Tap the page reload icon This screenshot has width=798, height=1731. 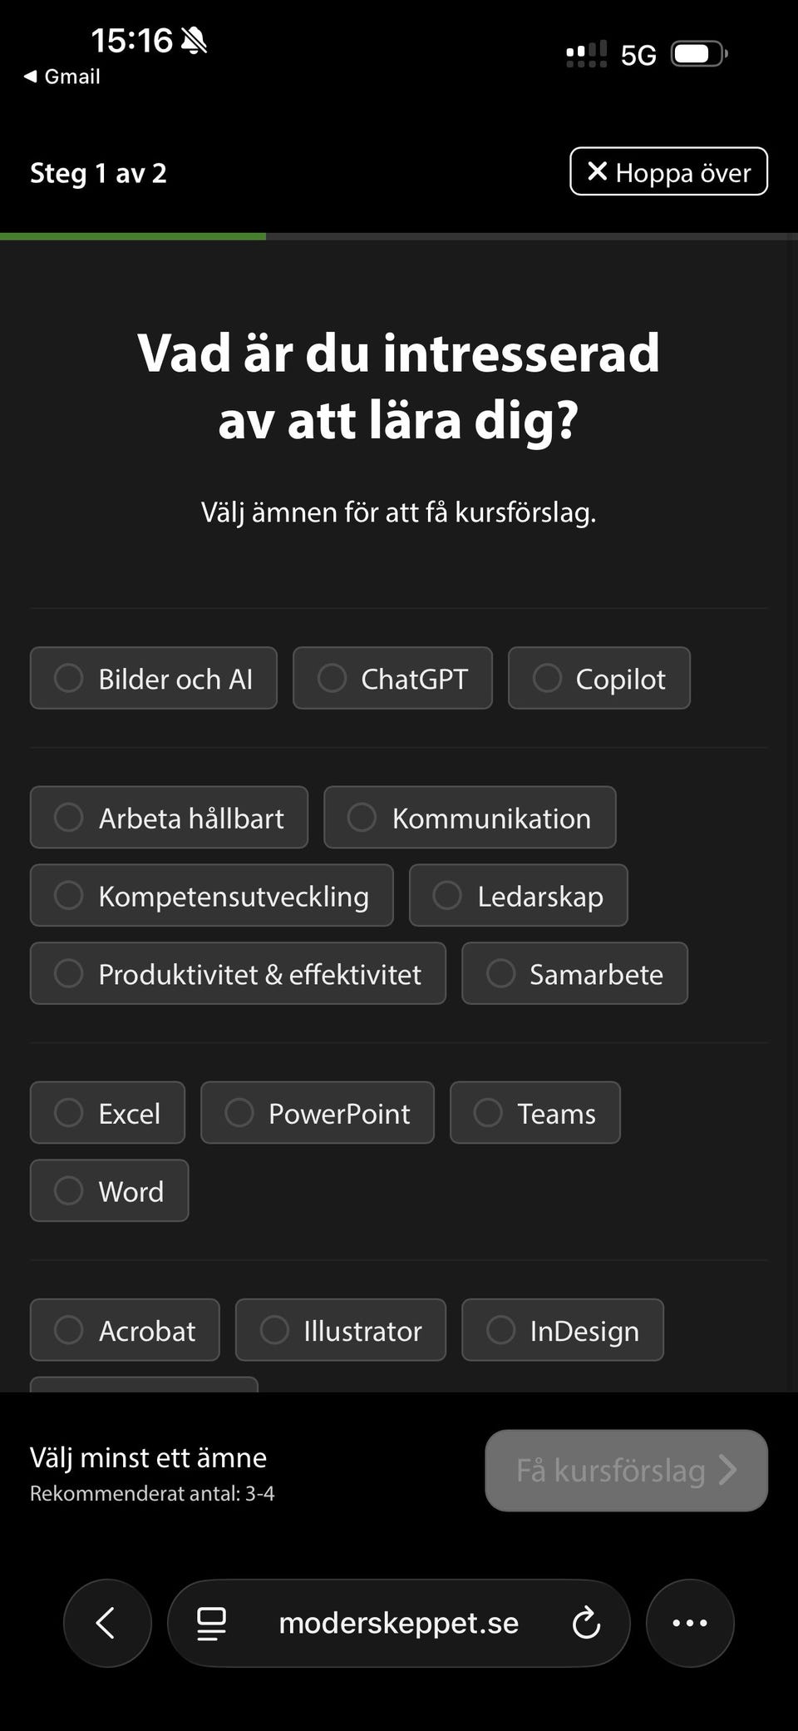click(x=586, y=1623)
